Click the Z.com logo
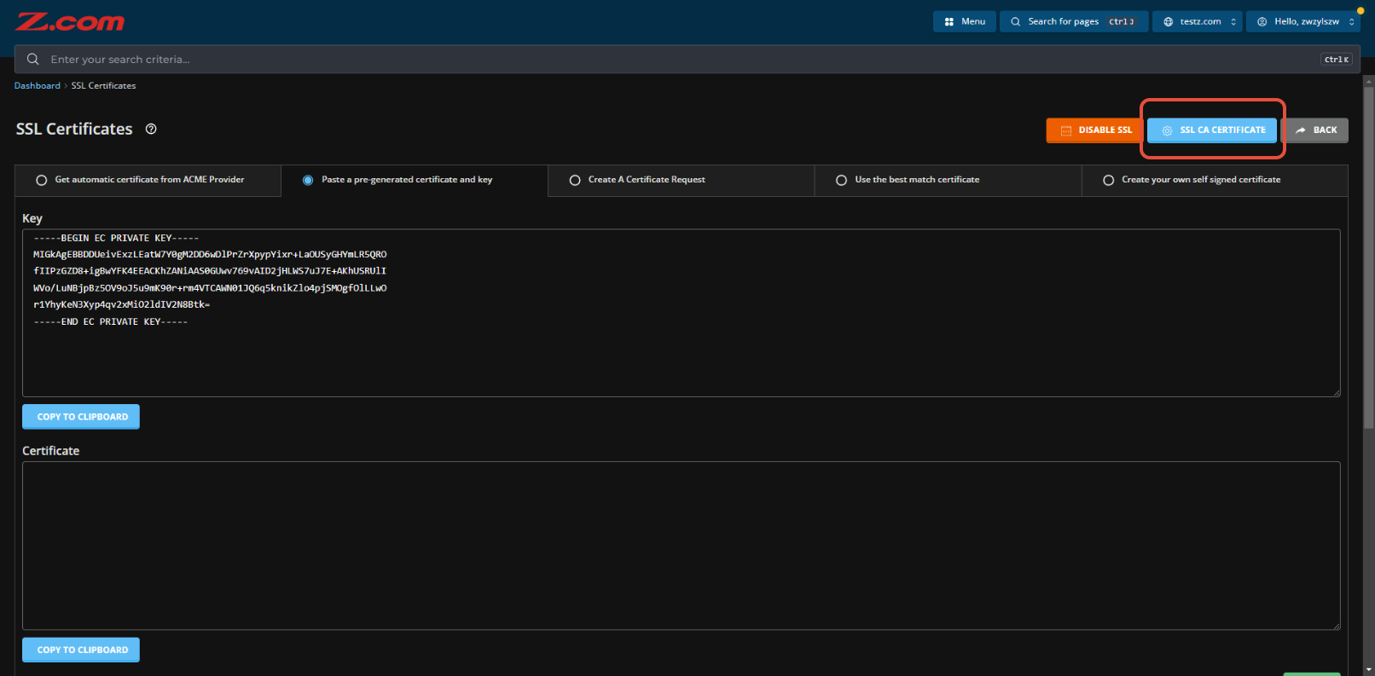Viewport: 1375px width, 676px height. point(70,22)
